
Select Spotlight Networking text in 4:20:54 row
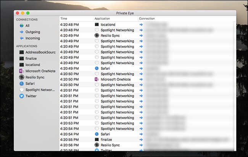118,129
